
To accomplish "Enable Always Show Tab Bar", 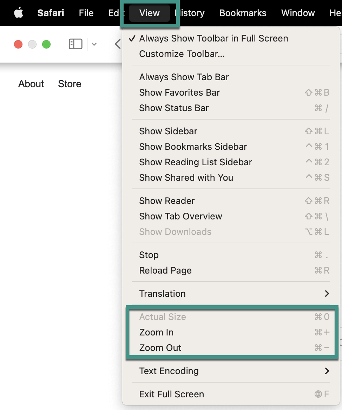I will (x=184, y=77).
